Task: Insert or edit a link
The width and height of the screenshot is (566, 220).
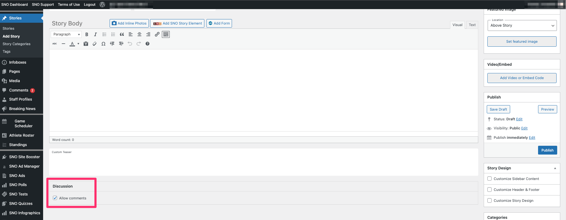Action: (157, 35)
